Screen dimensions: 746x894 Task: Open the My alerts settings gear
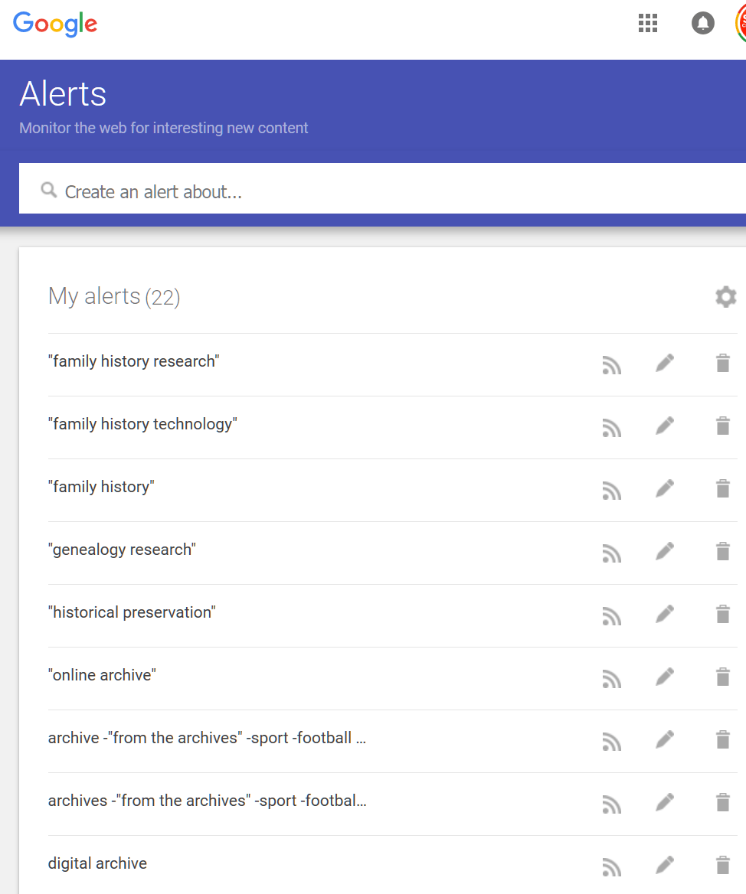(x=725, y=296)
